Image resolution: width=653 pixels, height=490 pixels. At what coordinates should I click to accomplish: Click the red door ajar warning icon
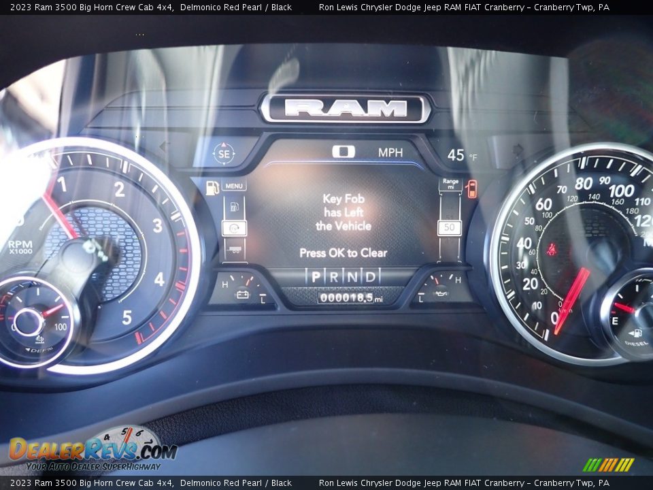pos(472,189)
